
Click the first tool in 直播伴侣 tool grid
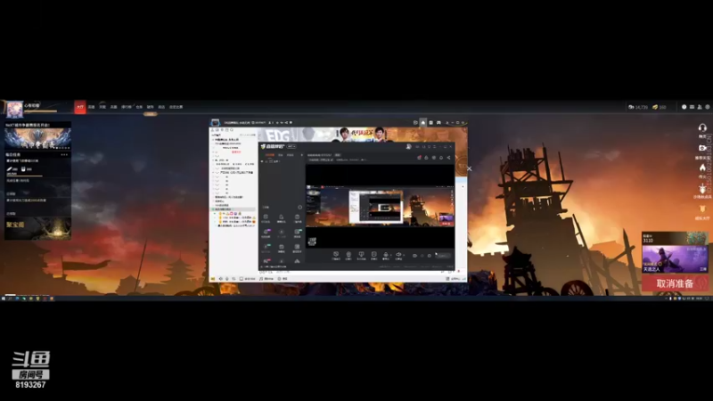(x=266, y=218)
